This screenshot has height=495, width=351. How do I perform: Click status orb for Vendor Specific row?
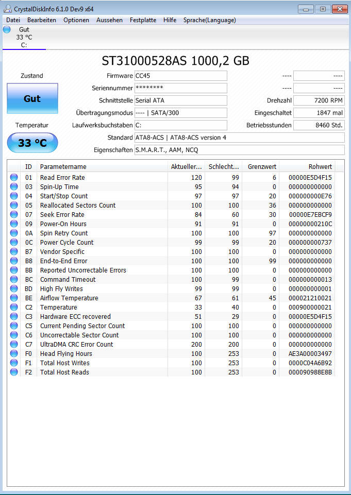(14, 251)
